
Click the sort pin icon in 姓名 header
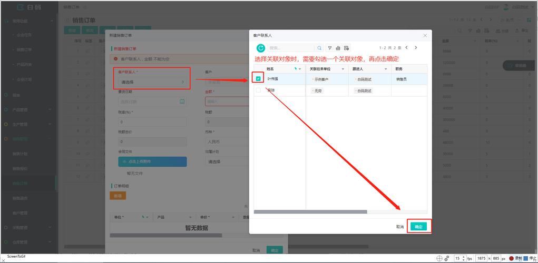(296, 69)
